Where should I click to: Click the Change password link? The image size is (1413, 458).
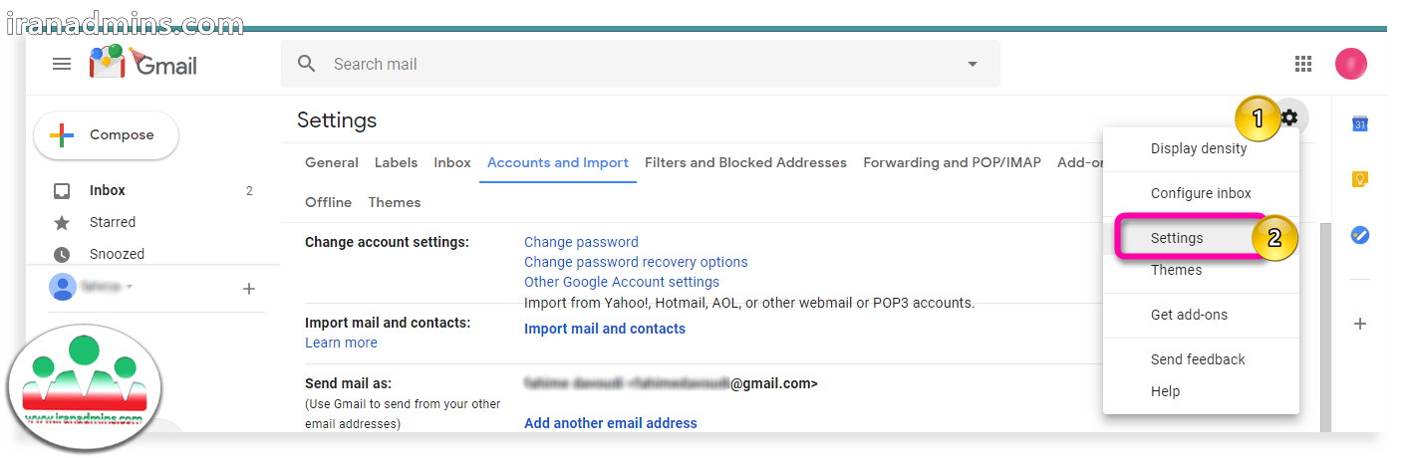tap(581, 242)
